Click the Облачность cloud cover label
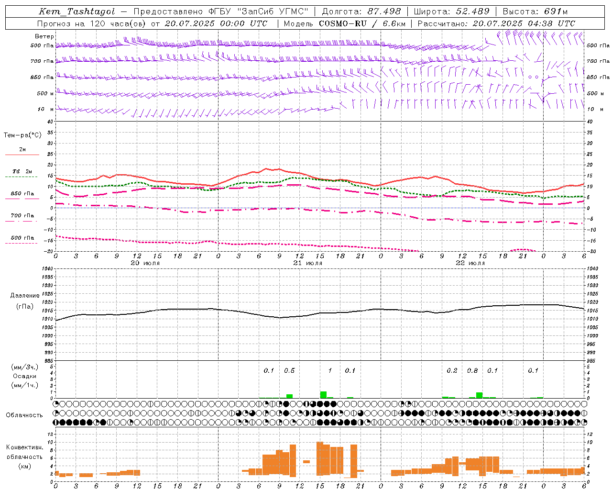Viewport: 612px width, 490px height. [x=24, y=415]
